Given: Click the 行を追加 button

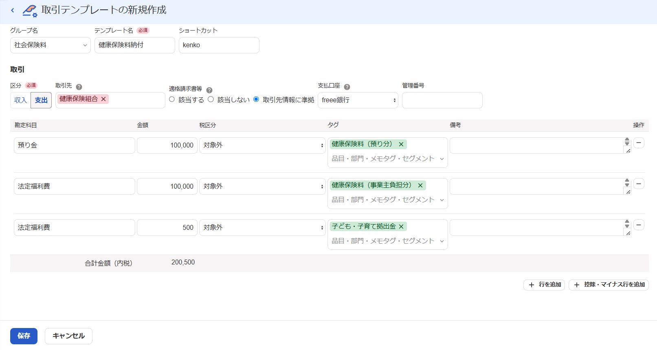Looking at the screenshot, I should click(544, 285).
